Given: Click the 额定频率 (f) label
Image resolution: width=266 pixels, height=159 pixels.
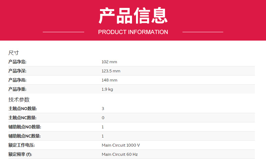Looking at the screenshot, I should (x=20, y=154).
